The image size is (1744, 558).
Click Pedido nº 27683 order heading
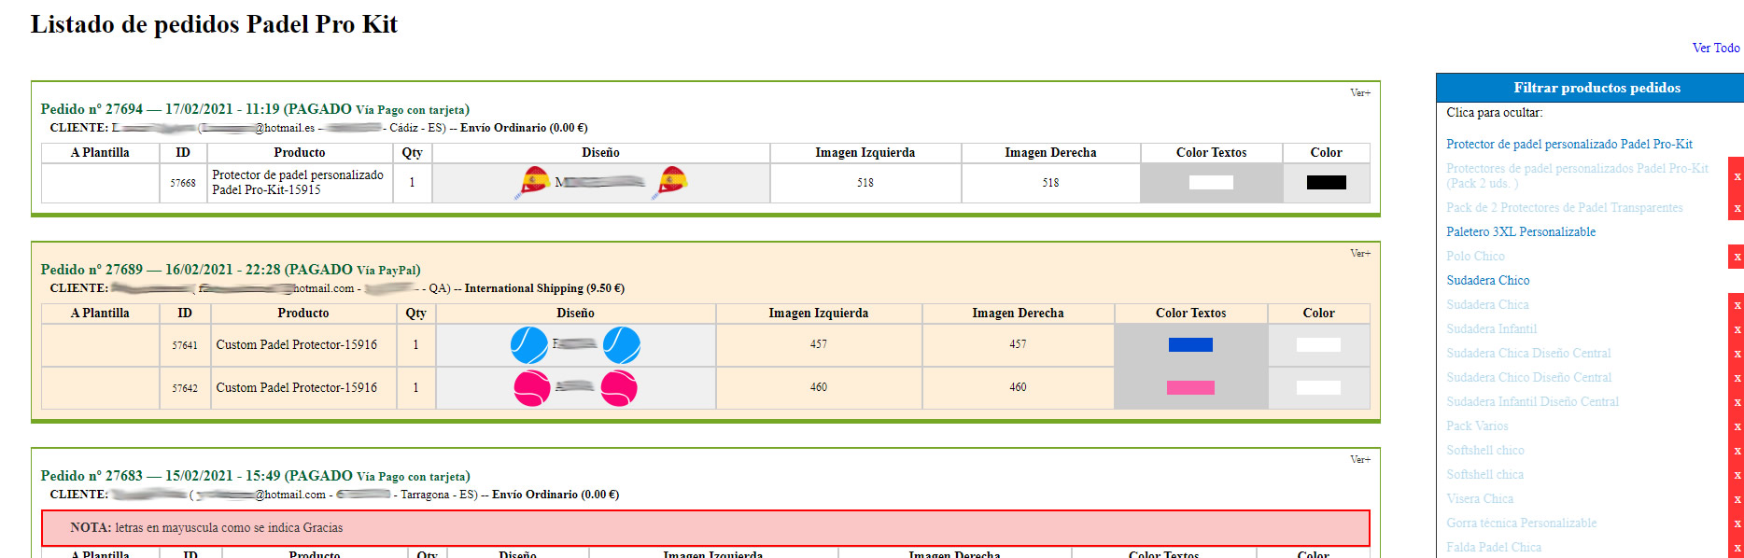pos(255,476)
